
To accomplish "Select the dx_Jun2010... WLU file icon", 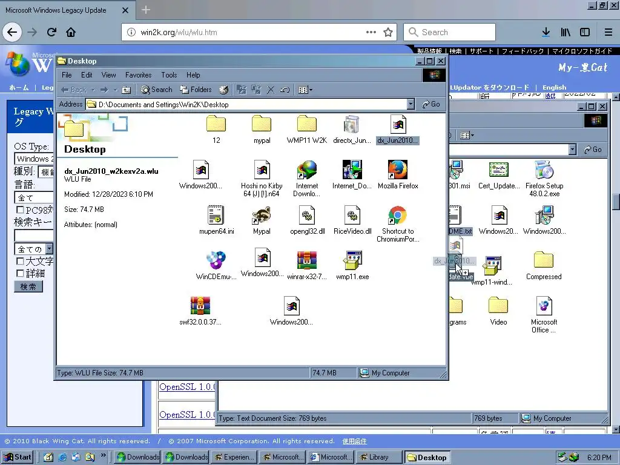I will [398, 124].
